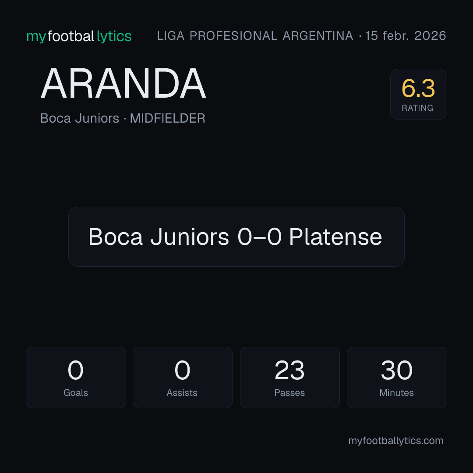Select the Goals stat card
The width and height of the screenshot is (473, 473).
click(x=76, y=378)
